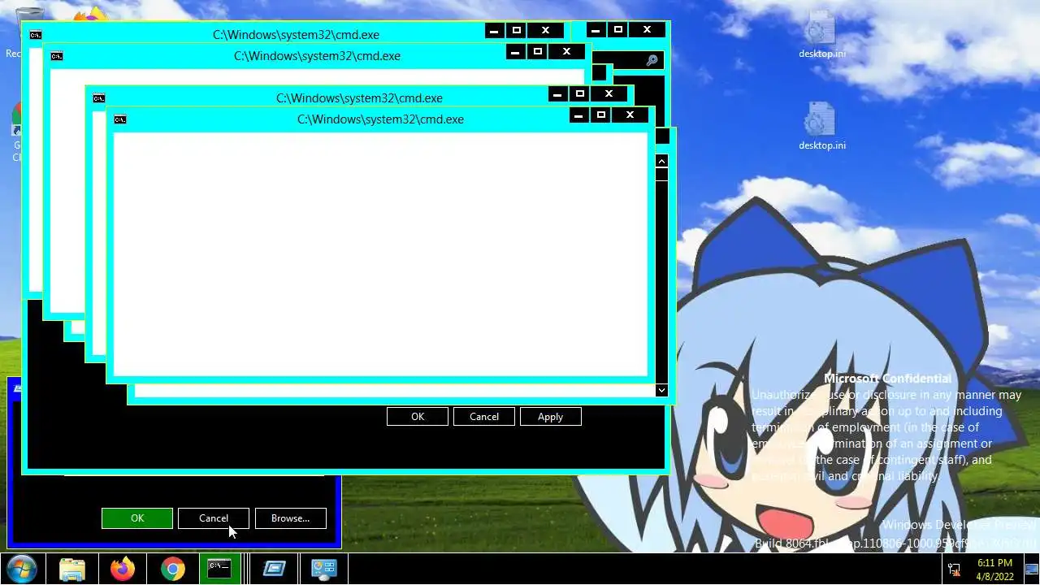This screenshot has height=585, width=1040.
Task: Select the active cmd.exe taskbar button
Action: (219, 569)
